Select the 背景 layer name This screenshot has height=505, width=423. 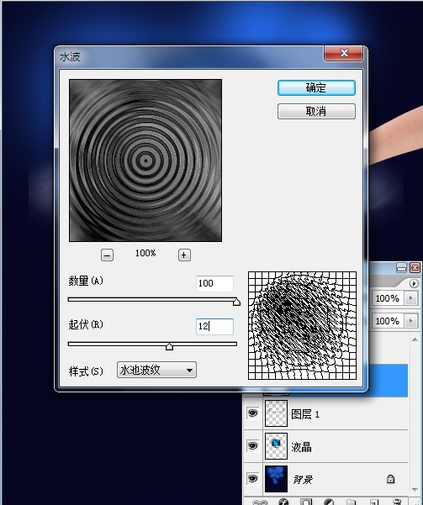click(303, 480)
